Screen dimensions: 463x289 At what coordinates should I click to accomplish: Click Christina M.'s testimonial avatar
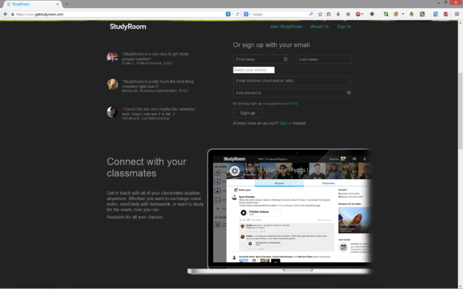pos(112,112)
